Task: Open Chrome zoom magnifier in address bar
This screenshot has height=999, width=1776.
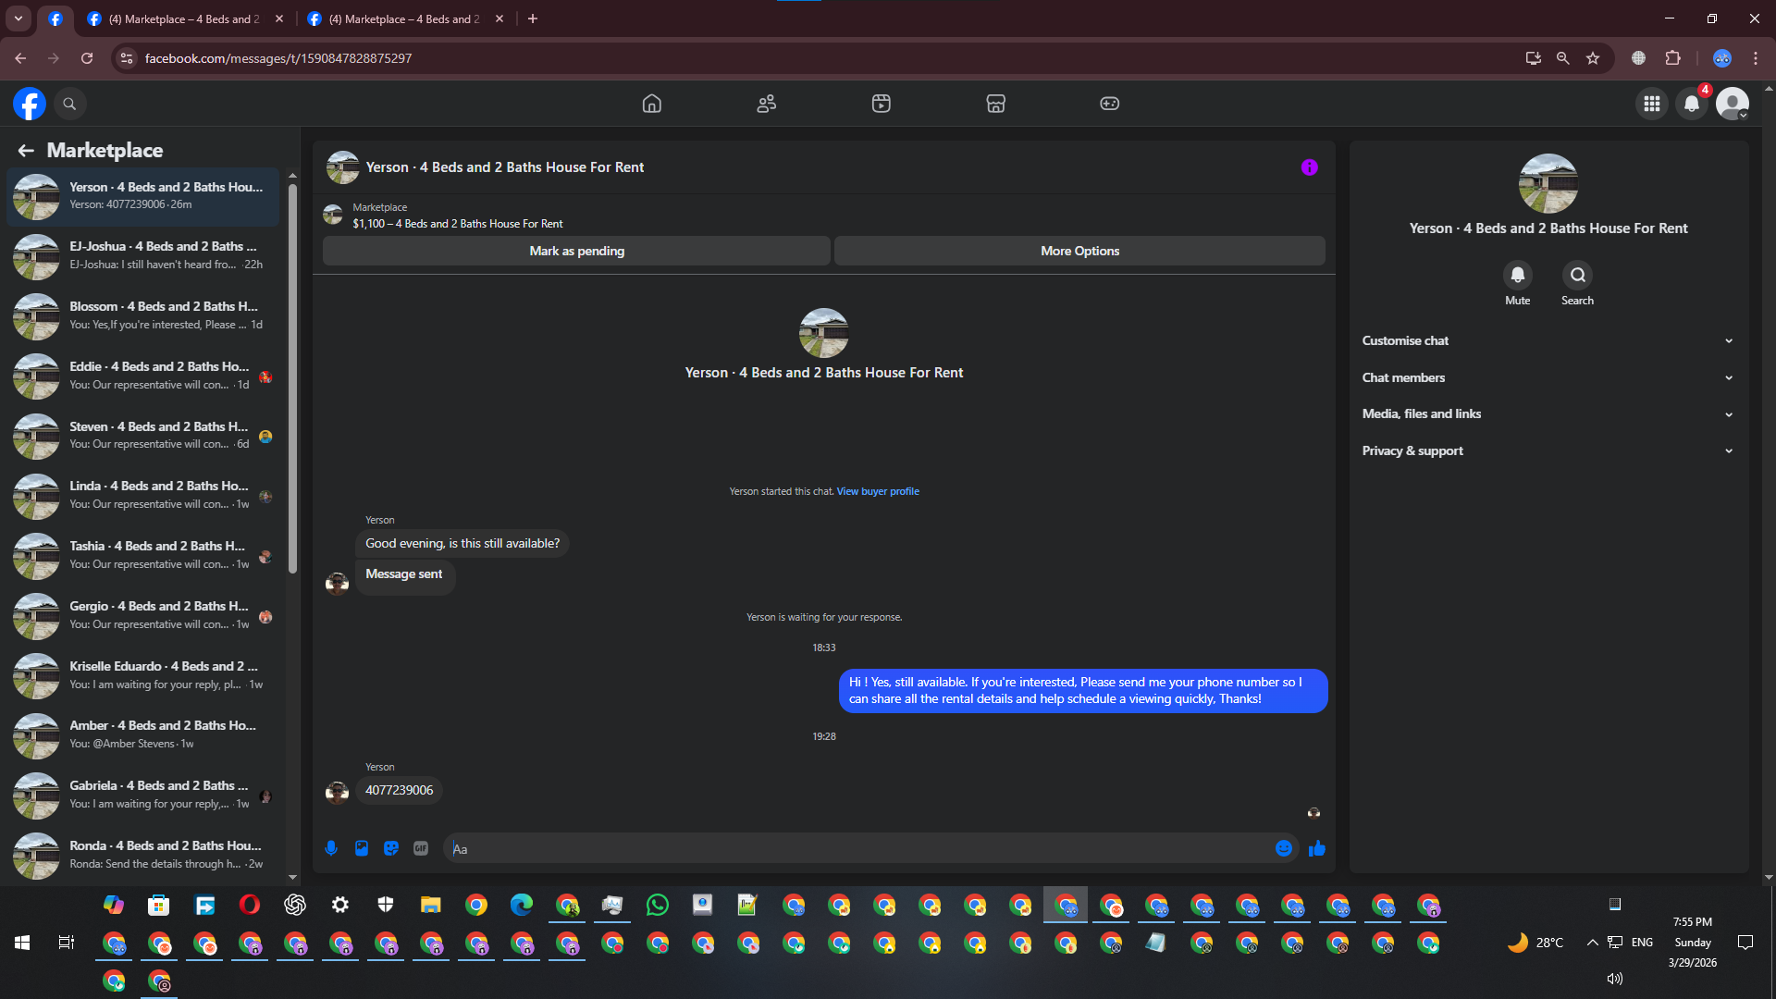Action: tap(1563, 58)
